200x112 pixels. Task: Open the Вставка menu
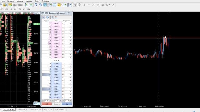click(x=11, y=1)
